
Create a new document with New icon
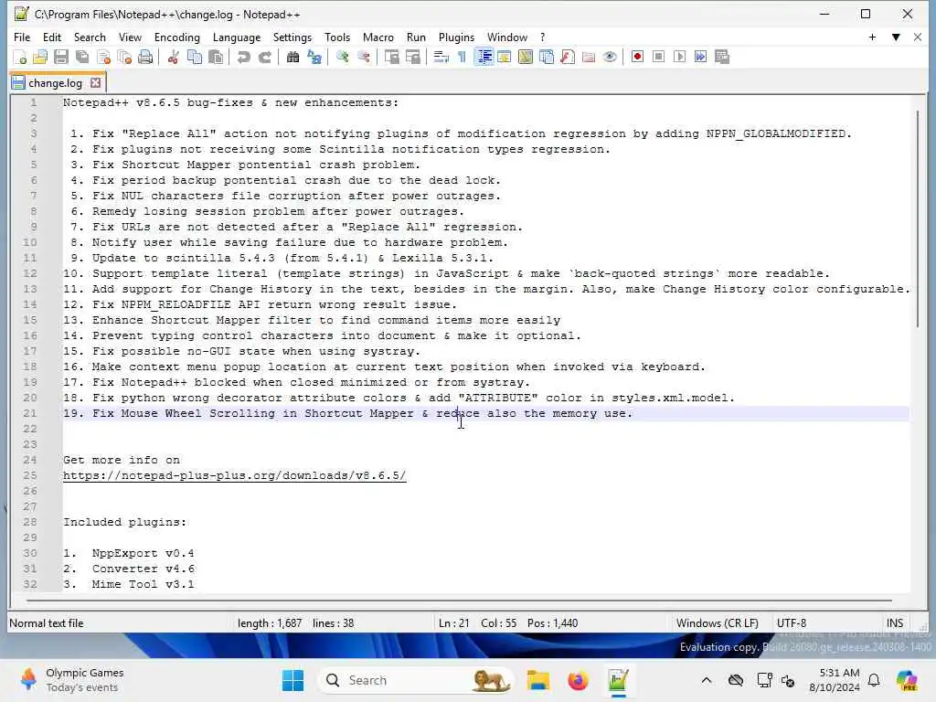coord(19,58)
